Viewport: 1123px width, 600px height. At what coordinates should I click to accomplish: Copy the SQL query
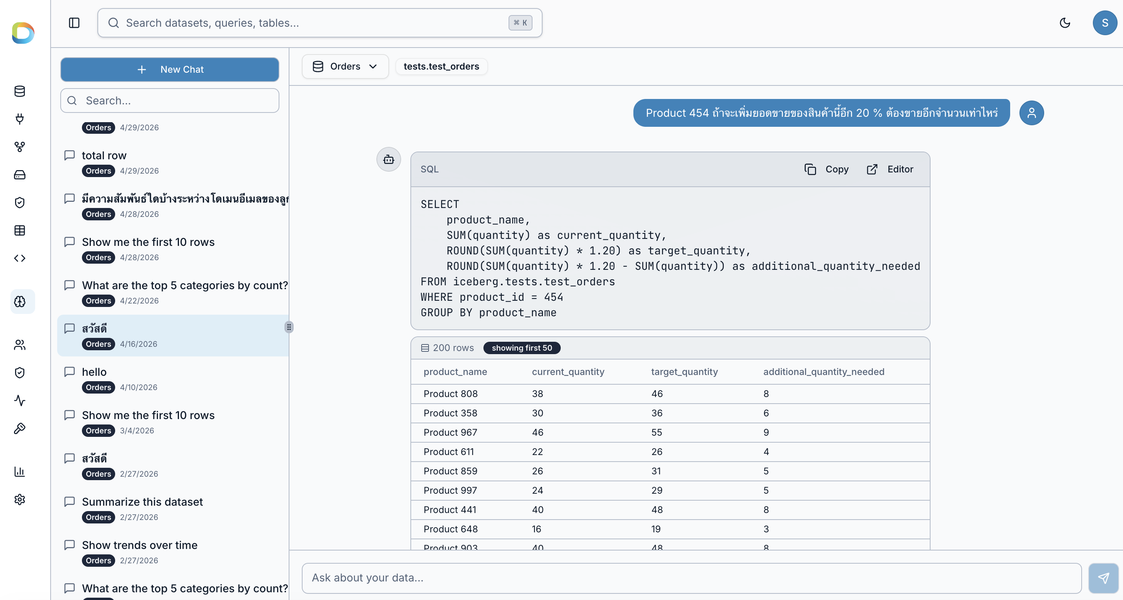pyautogui.click(x=827, y=169)
